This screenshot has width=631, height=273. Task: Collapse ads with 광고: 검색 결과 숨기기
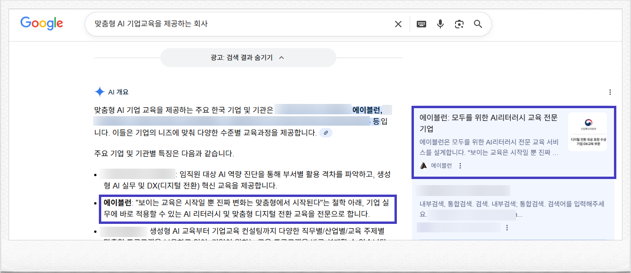248,58
